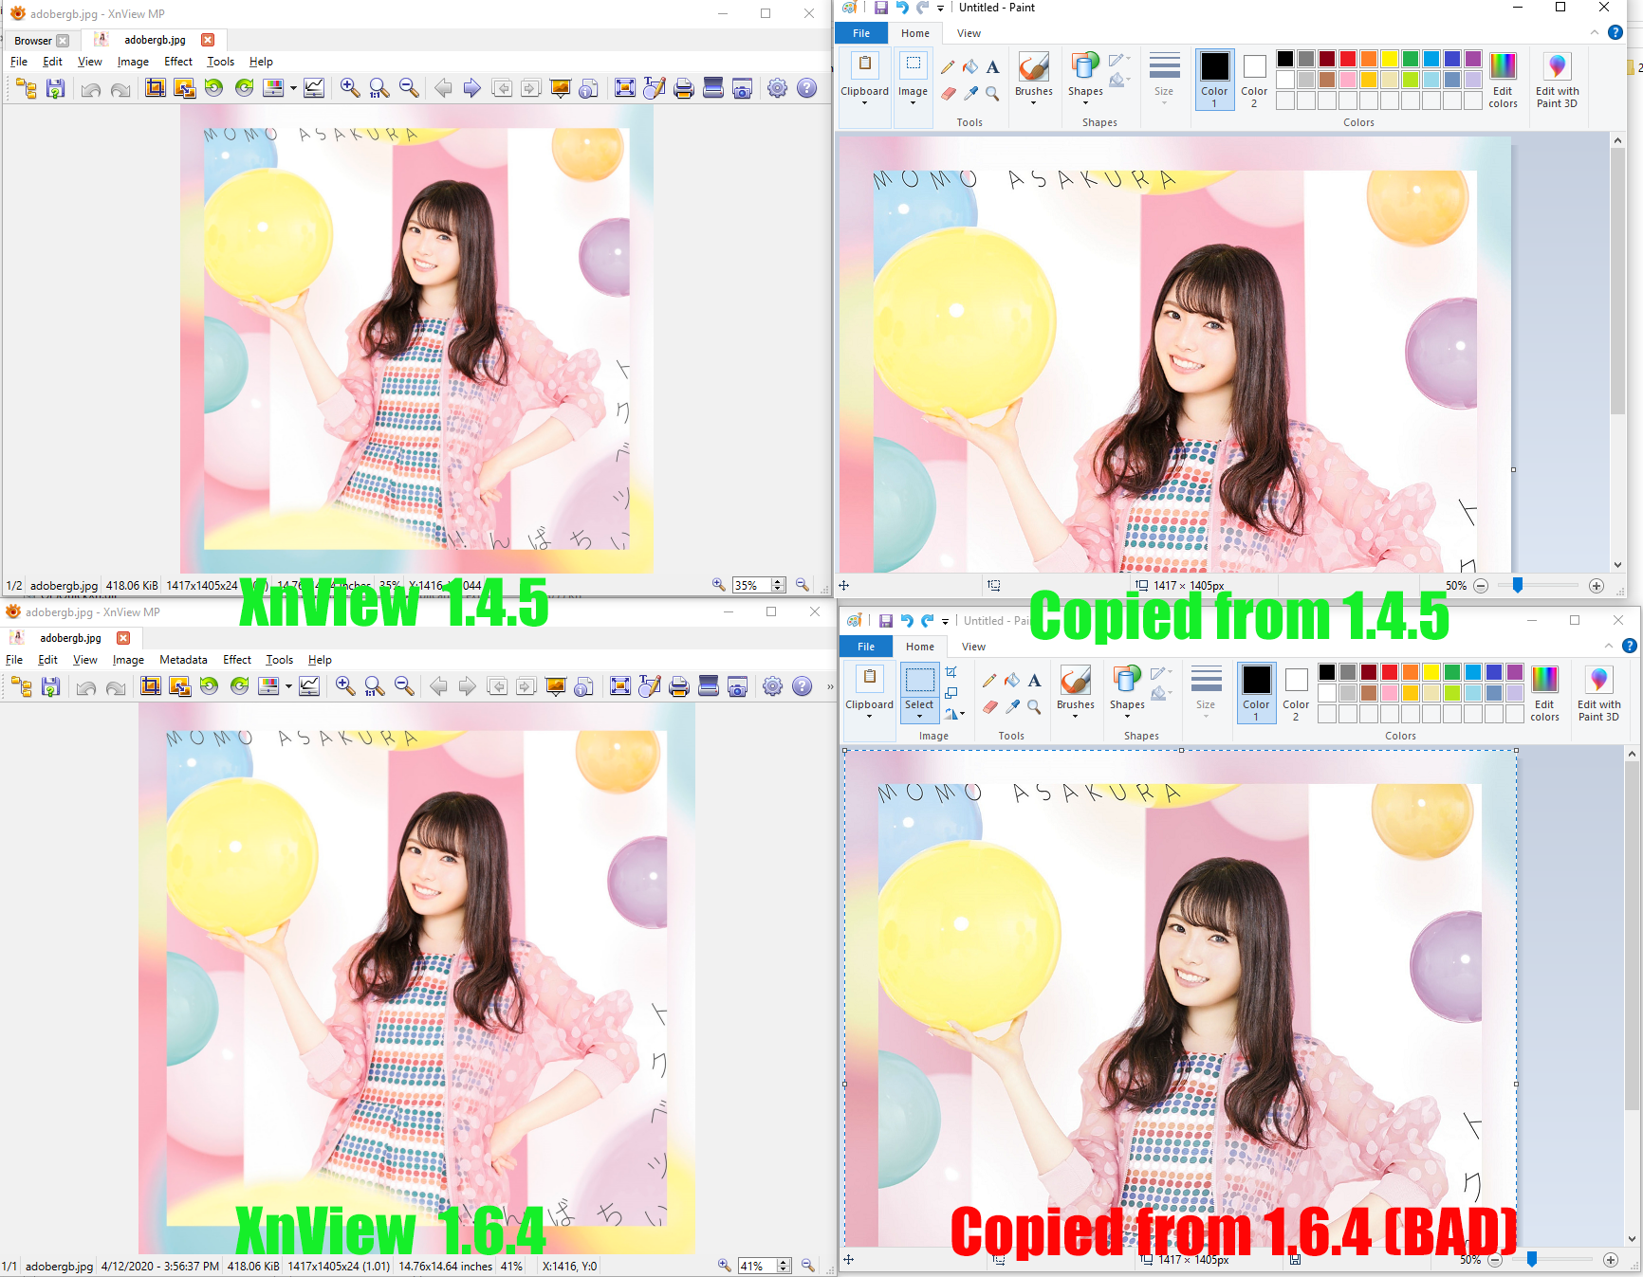Click the 35% zoom field in upper XnView status bar
This screenshot has height=1277, width=1643.
tap(752, 586)
